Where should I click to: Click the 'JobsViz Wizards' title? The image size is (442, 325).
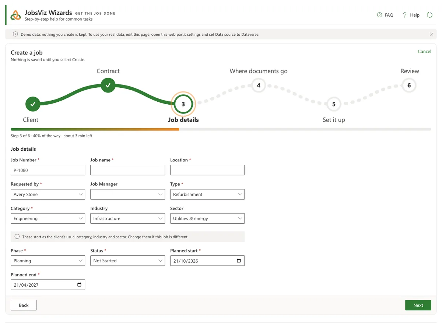[48, 13]
